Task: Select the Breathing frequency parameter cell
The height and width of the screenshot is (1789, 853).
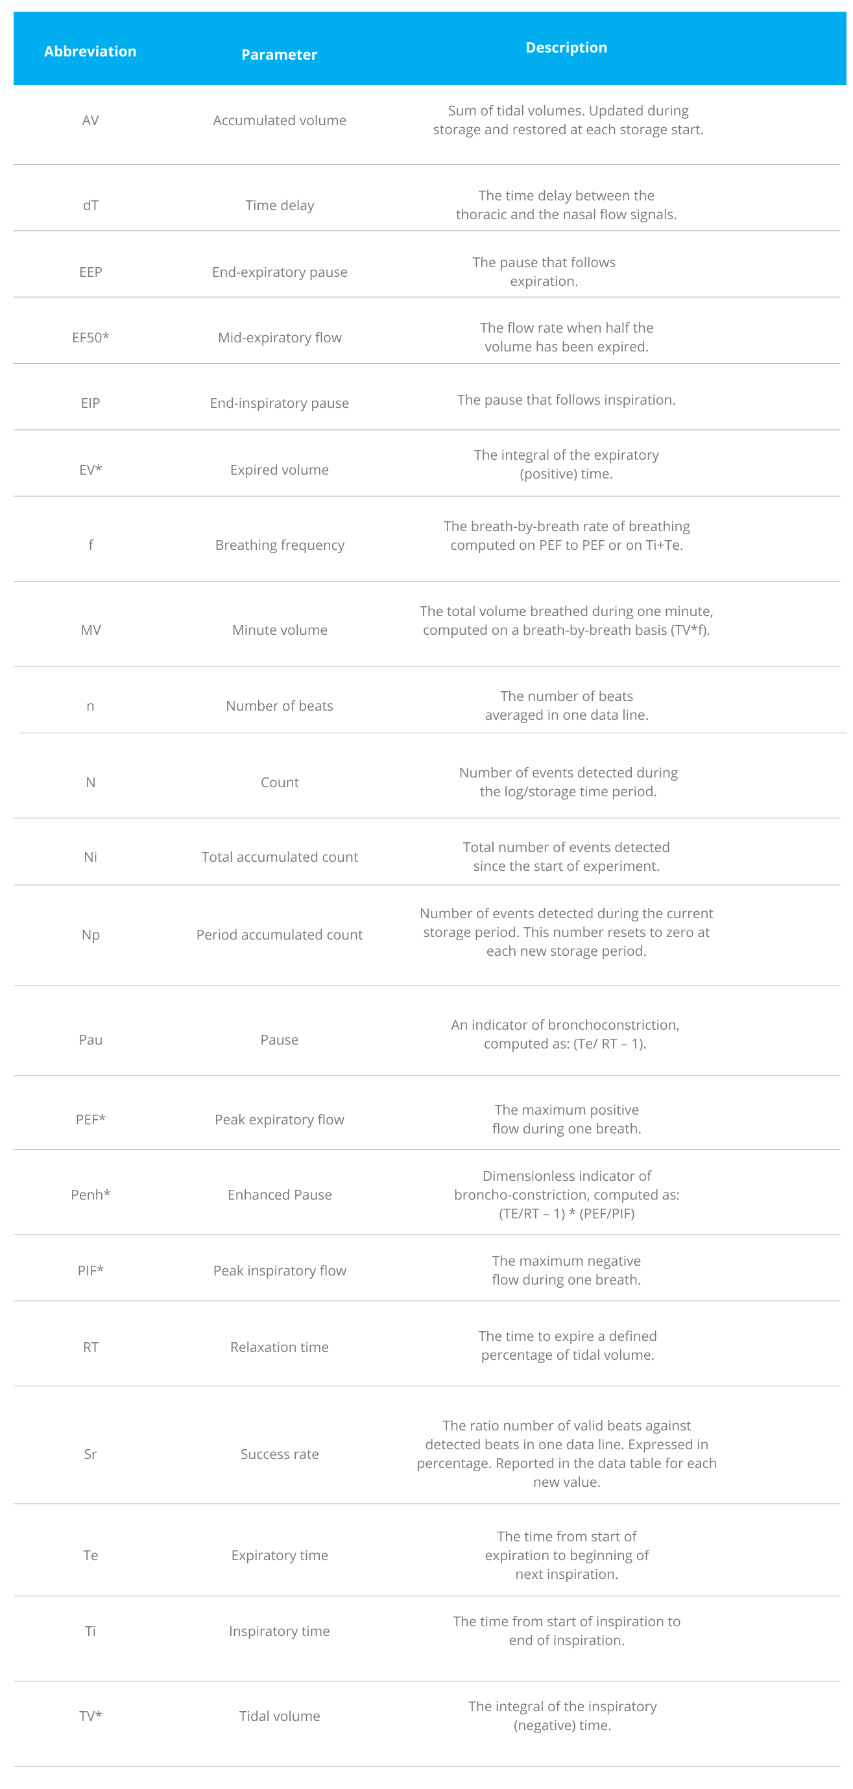Action: coord(279,545)
